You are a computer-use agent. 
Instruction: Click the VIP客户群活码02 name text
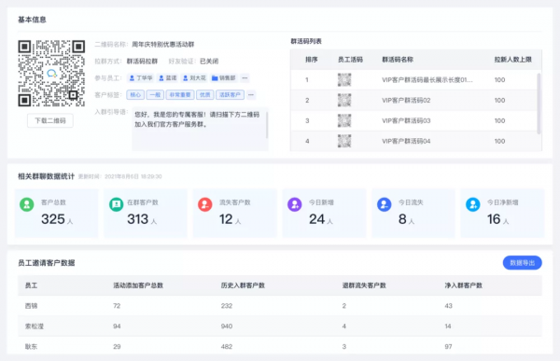click(x=406, y=101)
